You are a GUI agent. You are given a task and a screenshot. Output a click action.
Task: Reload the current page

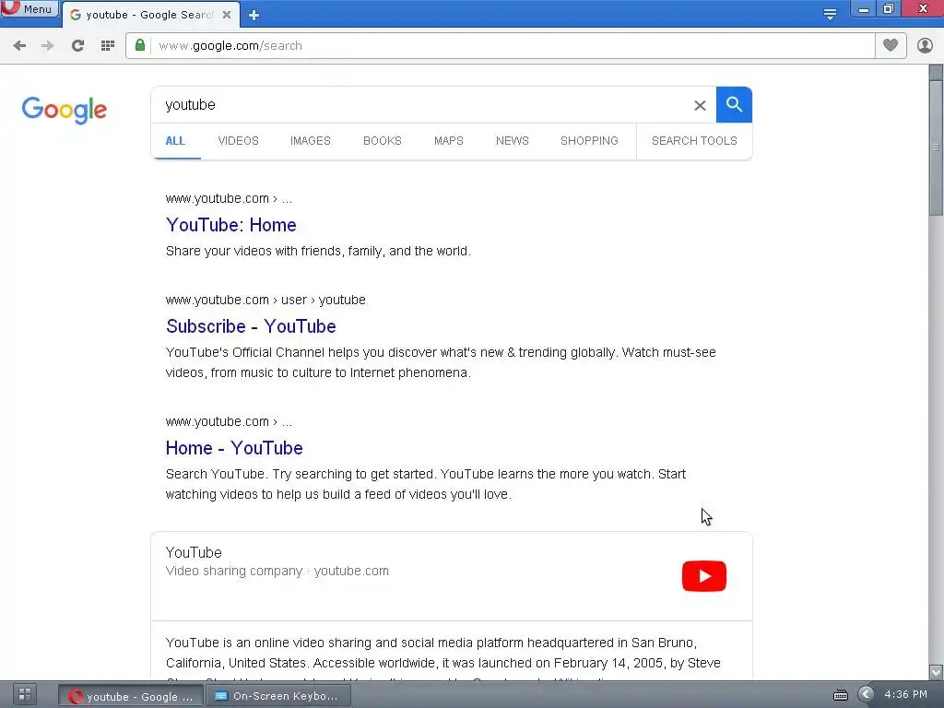[77, 46]
